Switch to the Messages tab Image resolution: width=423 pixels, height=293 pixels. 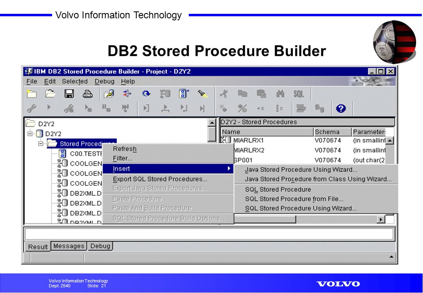tap(69, 246)
